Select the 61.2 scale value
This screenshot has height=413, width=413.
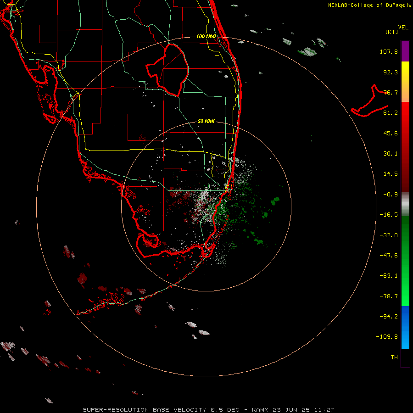[391, 113]
